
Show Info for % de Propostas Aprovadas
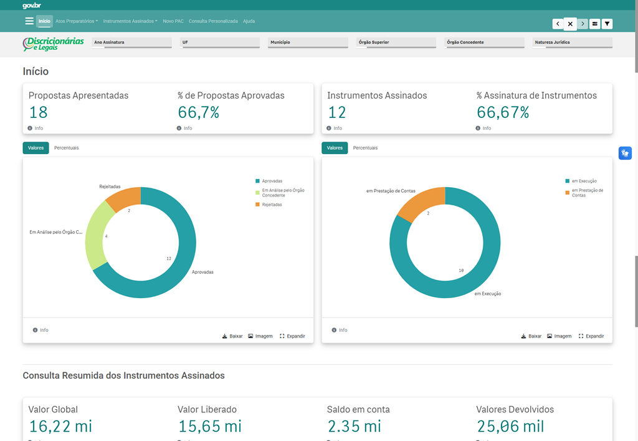[184, 128]
